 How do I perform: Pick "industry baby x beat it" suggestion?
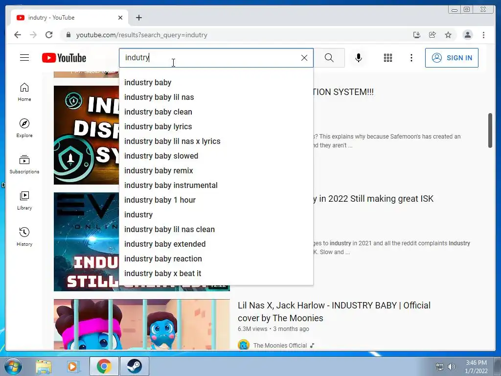(x=216, y=274)
